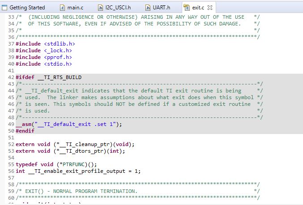
Task: Select the exit.c editor tab
Action: pyautogui.click(x=198, y=8)
